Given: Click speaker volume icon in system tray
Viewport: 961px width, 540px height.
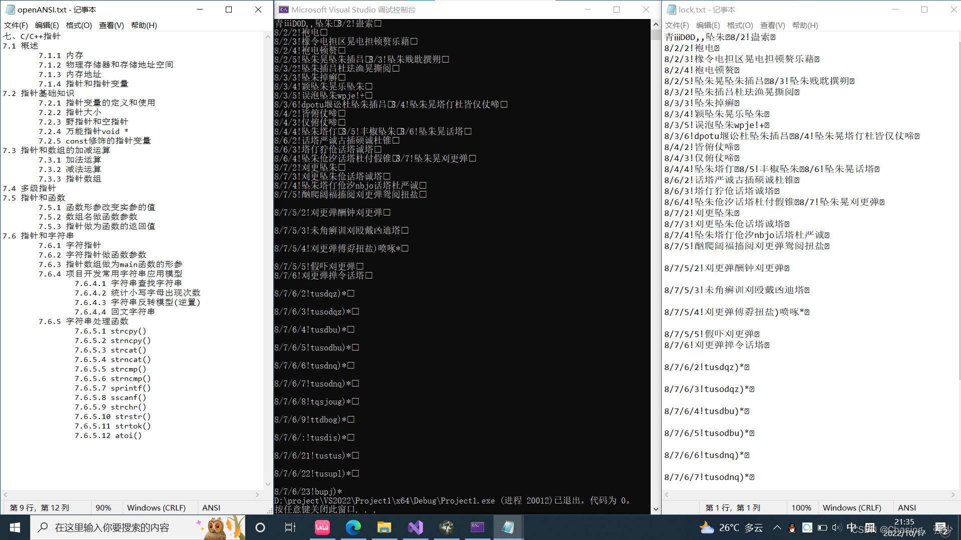Looking at the screenshot, I should click(836, 527).
